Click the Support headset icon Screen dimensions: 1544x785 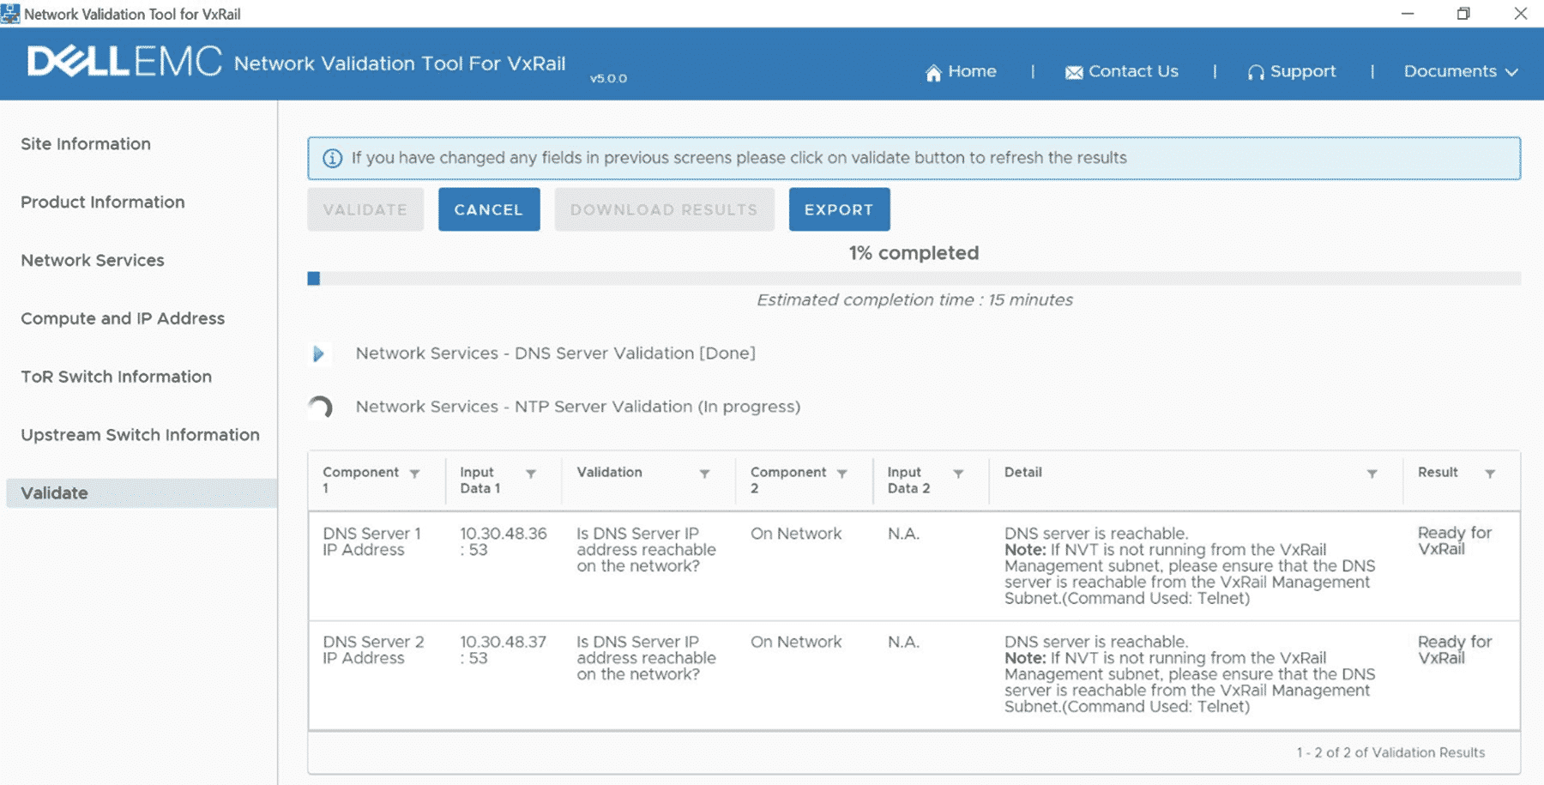tap(1256, 73)
